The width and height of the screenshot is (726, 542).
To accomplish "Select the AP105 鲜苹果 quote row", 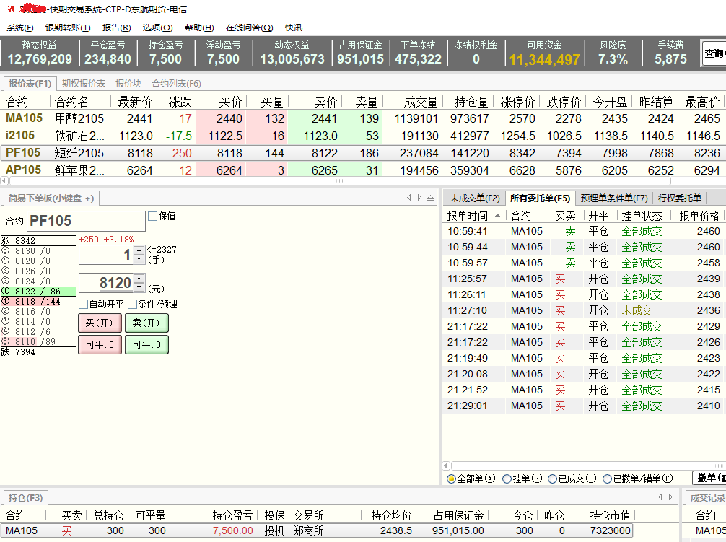I will (363, 170).
